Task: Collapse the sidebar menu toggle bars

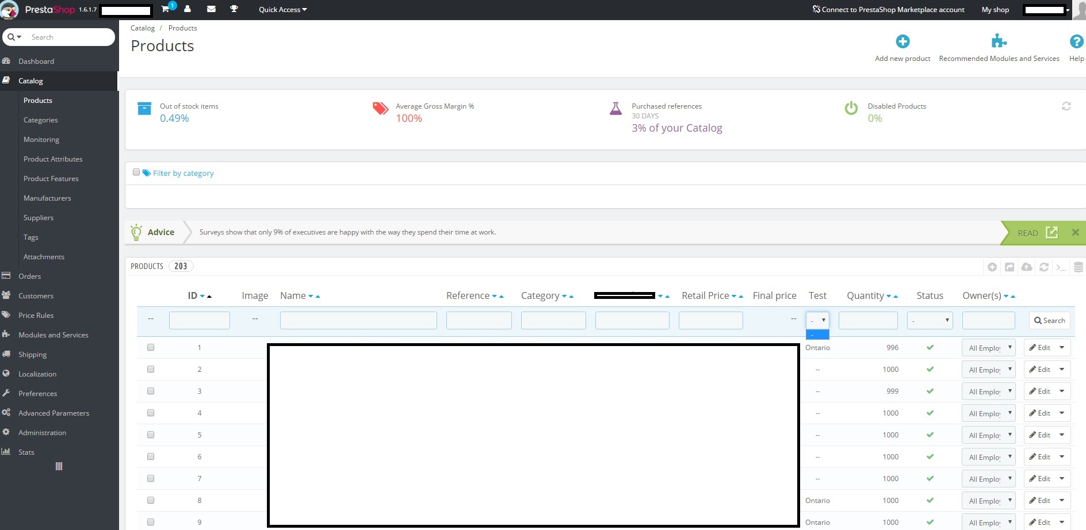Action: click(x=59, y=466)
